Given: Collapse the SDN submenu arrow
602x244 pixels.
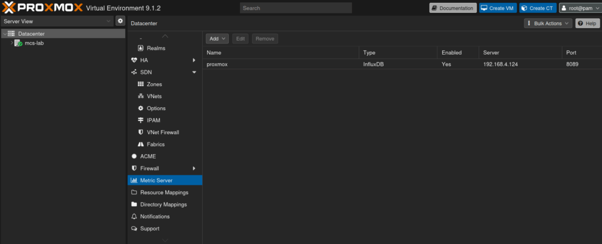Looking at the screenshot, I should [194, 72].
